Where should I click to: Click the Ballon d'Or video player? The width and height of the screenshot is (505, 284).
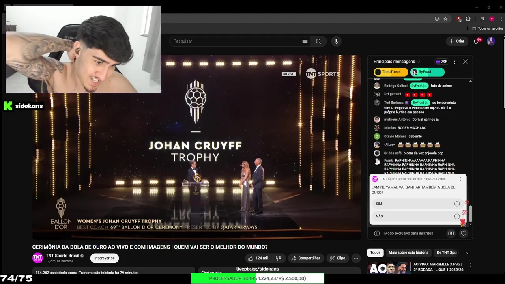(x=196, y=147)
